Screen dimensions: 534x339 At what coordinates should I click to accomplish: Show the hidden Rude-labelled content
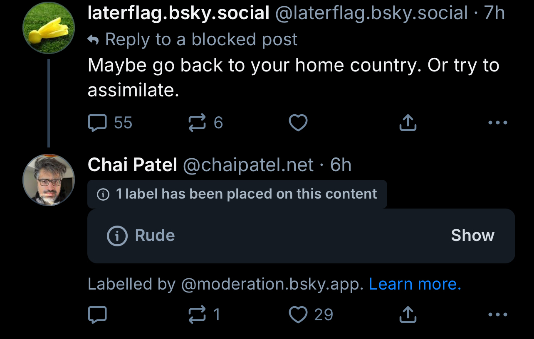click(472, 236)
